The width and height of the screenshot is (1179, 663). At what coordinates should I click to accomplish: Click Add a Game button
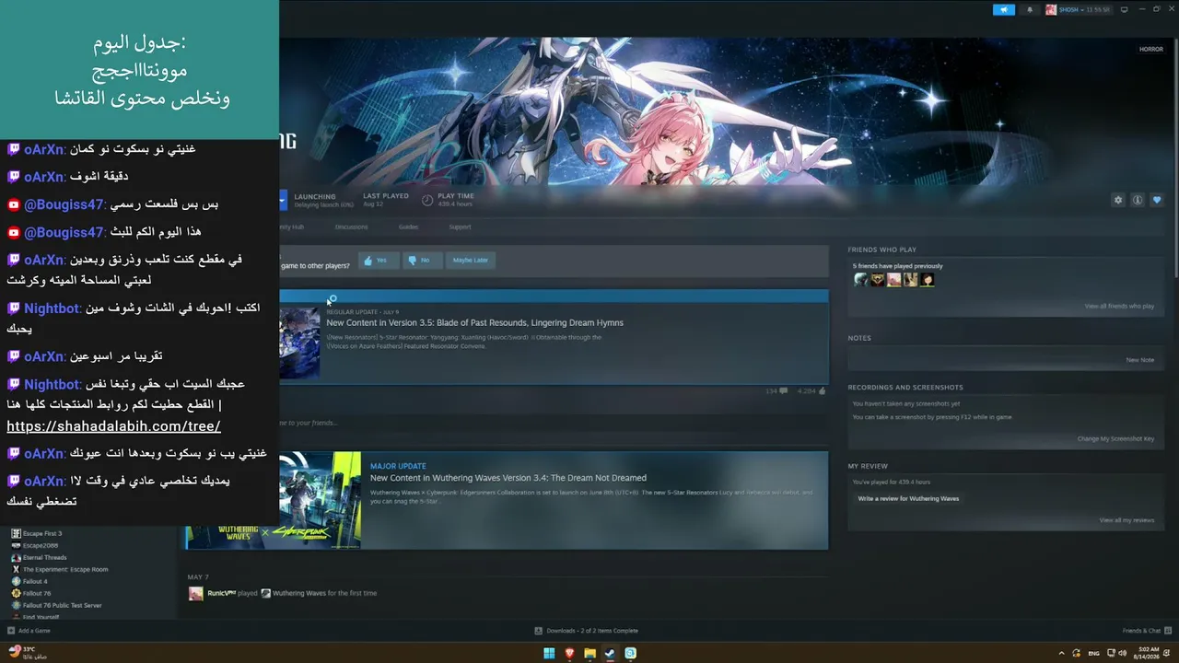click(29, 631)
